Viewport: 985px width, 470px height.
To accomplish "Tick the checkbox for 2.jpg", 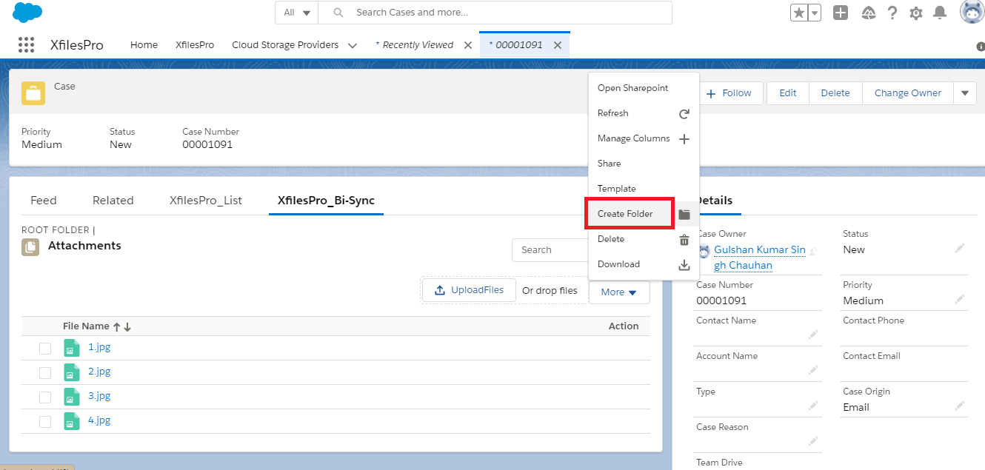I will [x=45, y=373].
